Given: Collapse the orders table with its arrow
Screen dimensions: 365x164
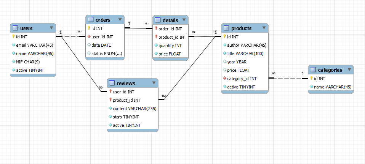Looking at the screenshot, I should [120, 19].
